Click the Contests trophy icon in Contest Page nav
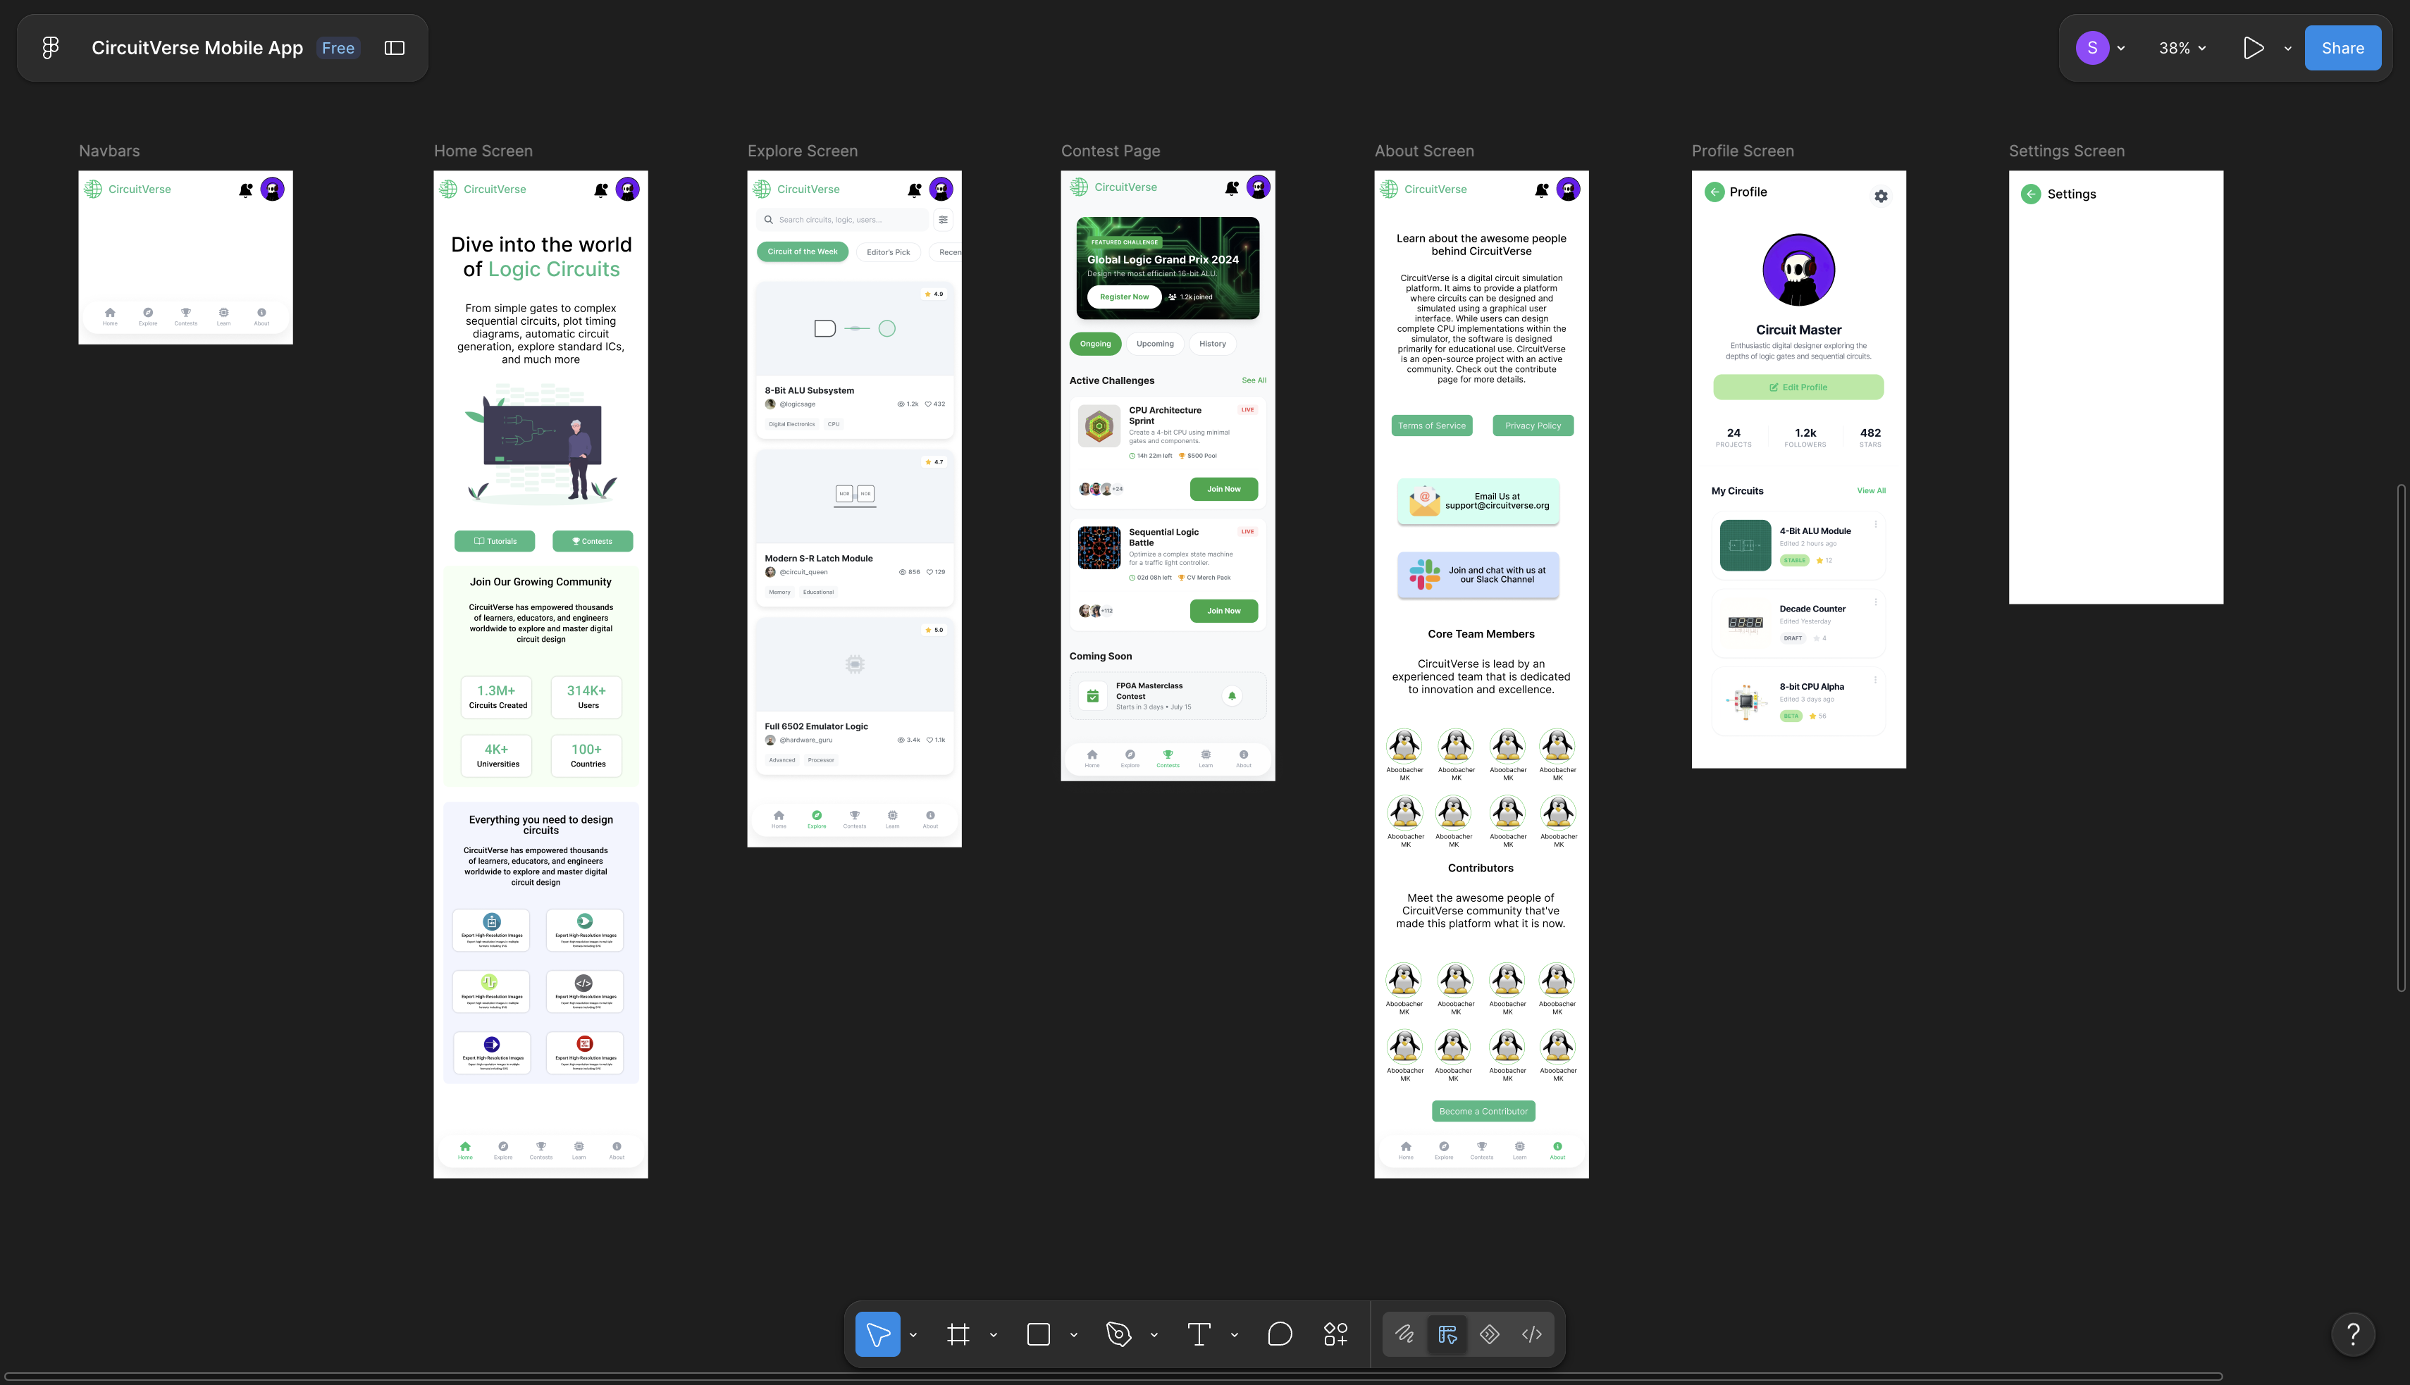 coord(1168,754)
